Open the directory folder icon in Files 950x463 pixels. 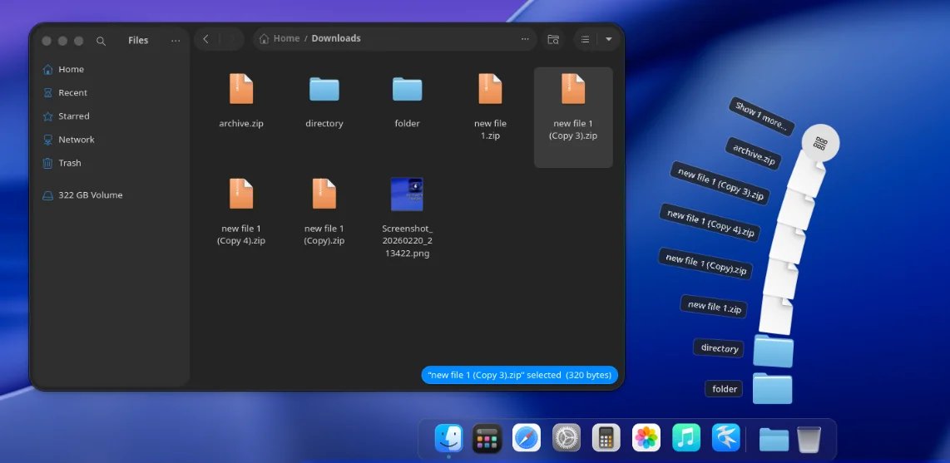pos(324,89)
